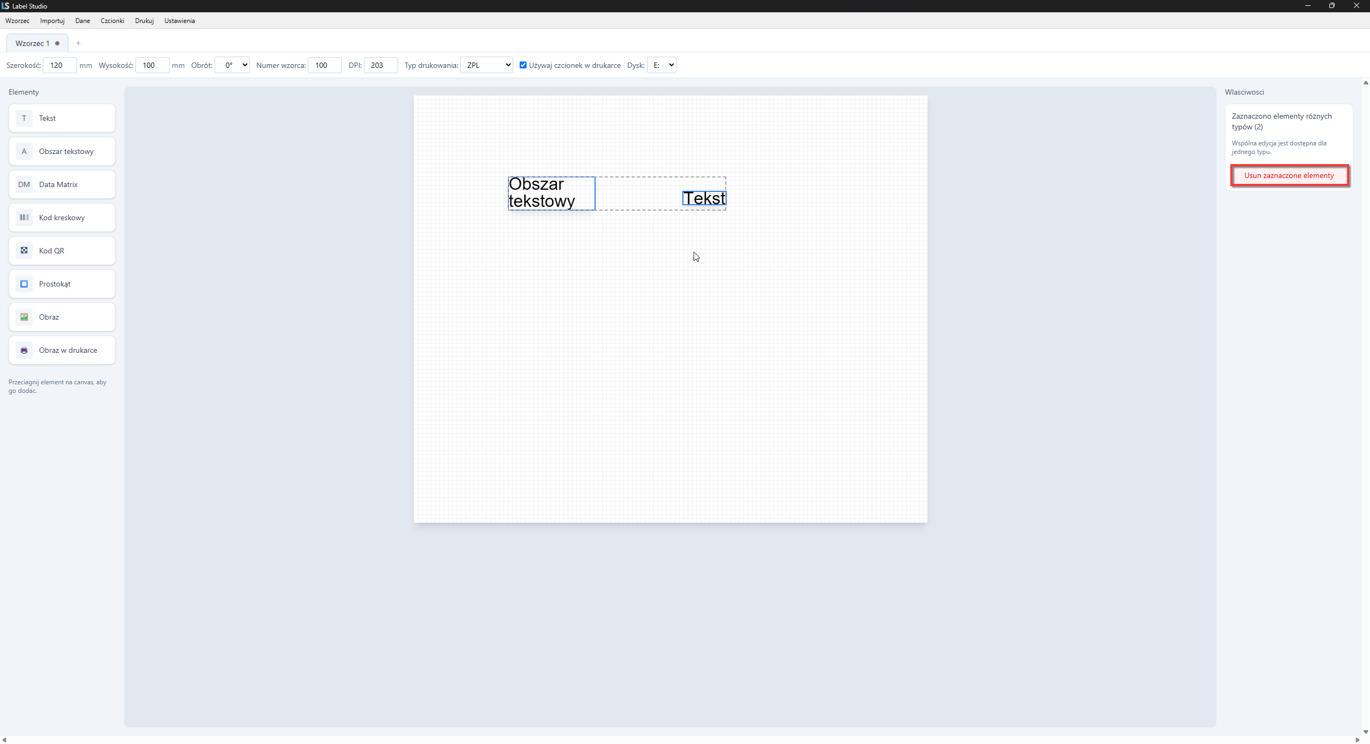The image size is (1370, 744).
Task: Select the Tekst element on canvas
Action: click(x=704, y=198)
